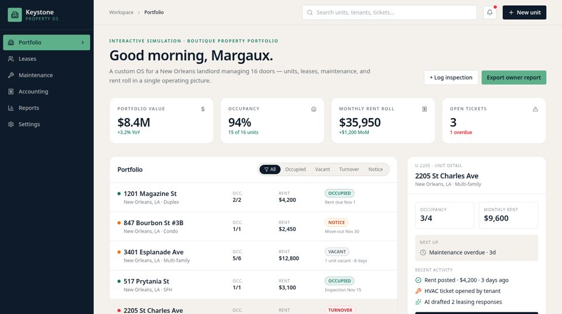The width and height of the screenshot is (562, 314).
Task: Click Export owner report button
Action: pos(513,77)
